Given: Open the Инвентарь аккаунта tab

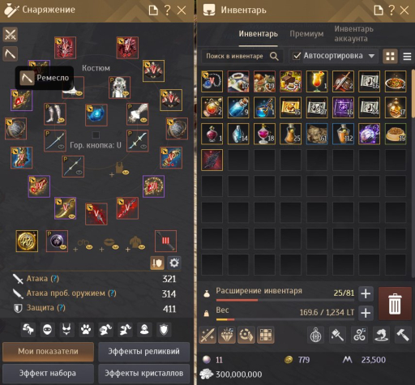Looking at the screenshot, I should coord(353,33).
